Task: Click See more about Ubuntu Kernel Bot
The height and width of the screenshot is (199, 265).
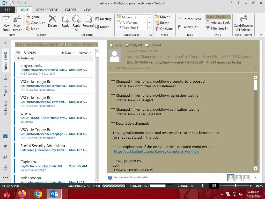Action: coord(131,177)
